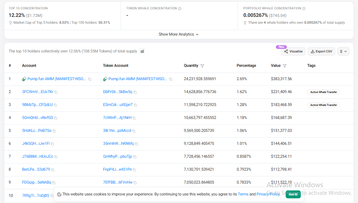Open token account ESmCdr...uXEpnT
Screen dimensions: 358x203
tap(118, 105)
